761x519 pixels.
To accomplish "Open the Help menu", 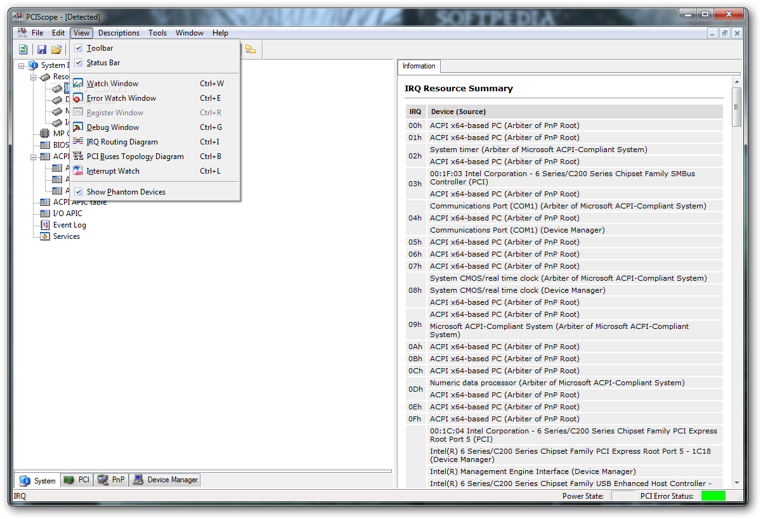I will [220, 33].
